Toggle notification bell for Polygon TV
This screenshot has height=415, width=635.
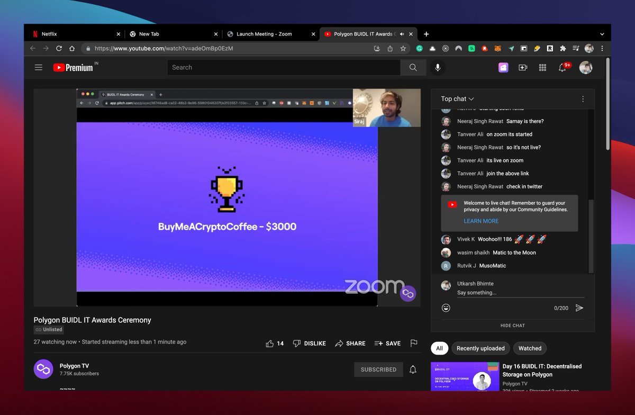(413, 369)
